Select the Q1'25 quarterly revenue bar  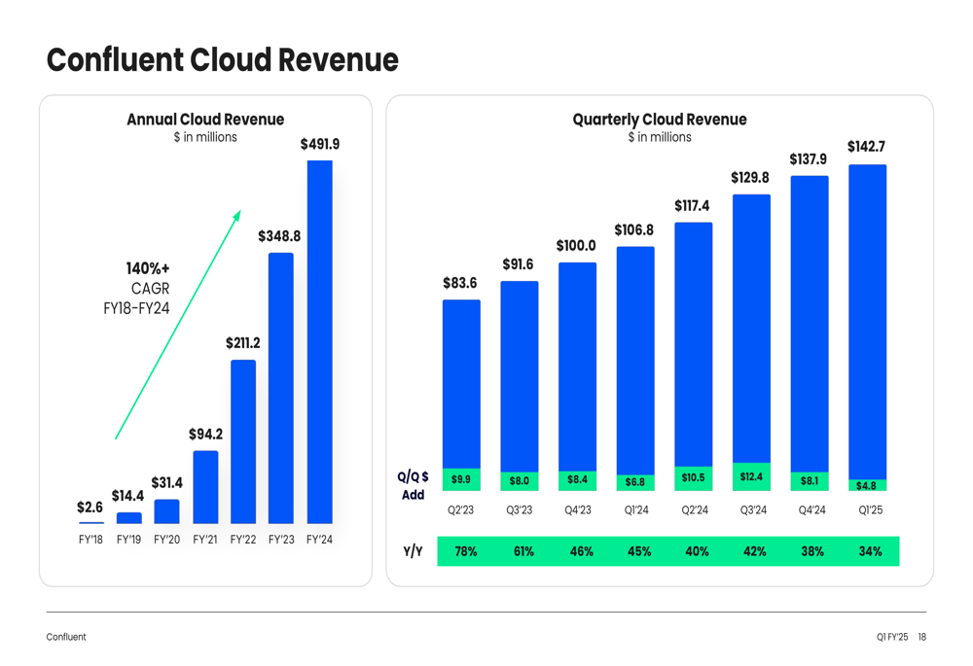(867, 321)
